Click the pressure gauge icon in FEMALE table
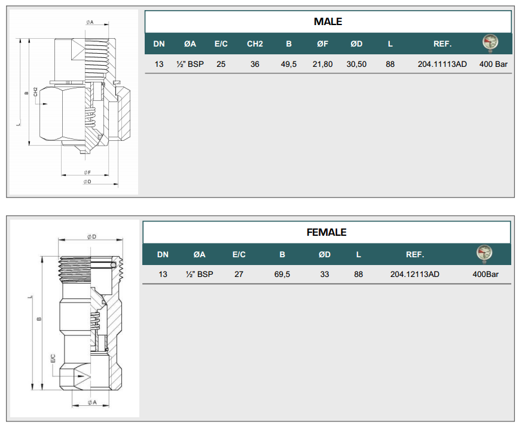This screenshot has height=425, width=522. pyautogui.click(x=484, y=254)
